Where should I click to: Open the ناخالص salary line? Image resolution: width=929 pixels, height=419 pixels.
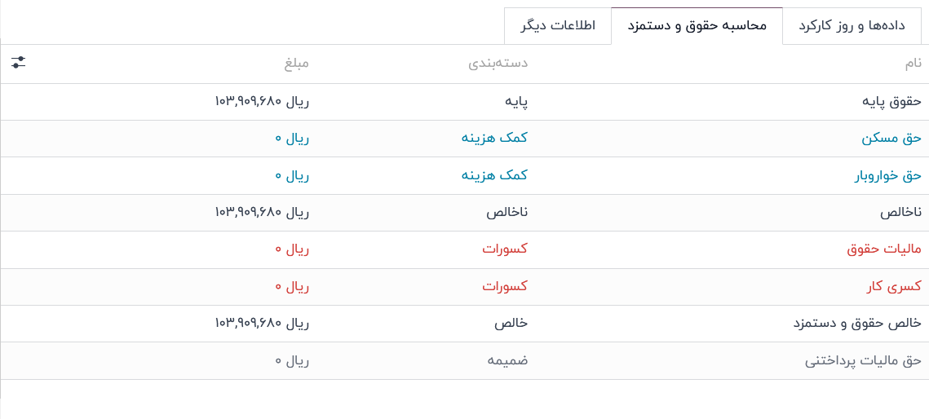pyautogui.click(x=900, y=213)
